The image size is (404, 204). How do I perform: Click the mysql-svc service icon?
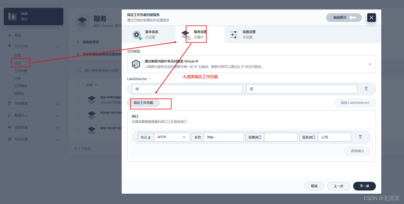click(92, 115)
